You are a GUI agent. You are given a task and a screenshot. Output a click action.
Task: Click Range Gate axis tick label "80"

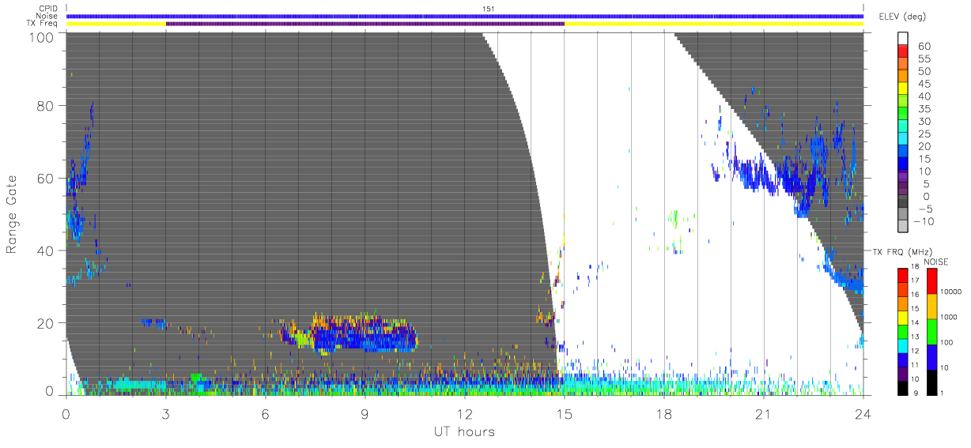pyautogui.click(x=44, y=105)
